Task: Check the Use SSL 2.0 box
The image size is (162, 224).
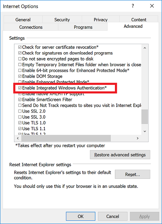Action: point(20,111)
